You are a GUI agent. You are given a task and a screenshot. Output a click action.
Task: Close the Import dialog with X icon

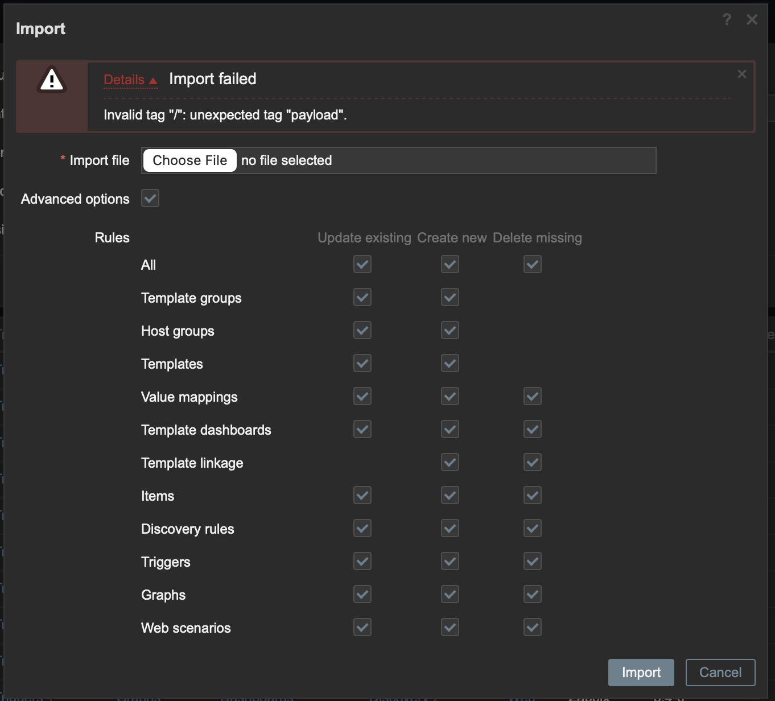(752, 20)
